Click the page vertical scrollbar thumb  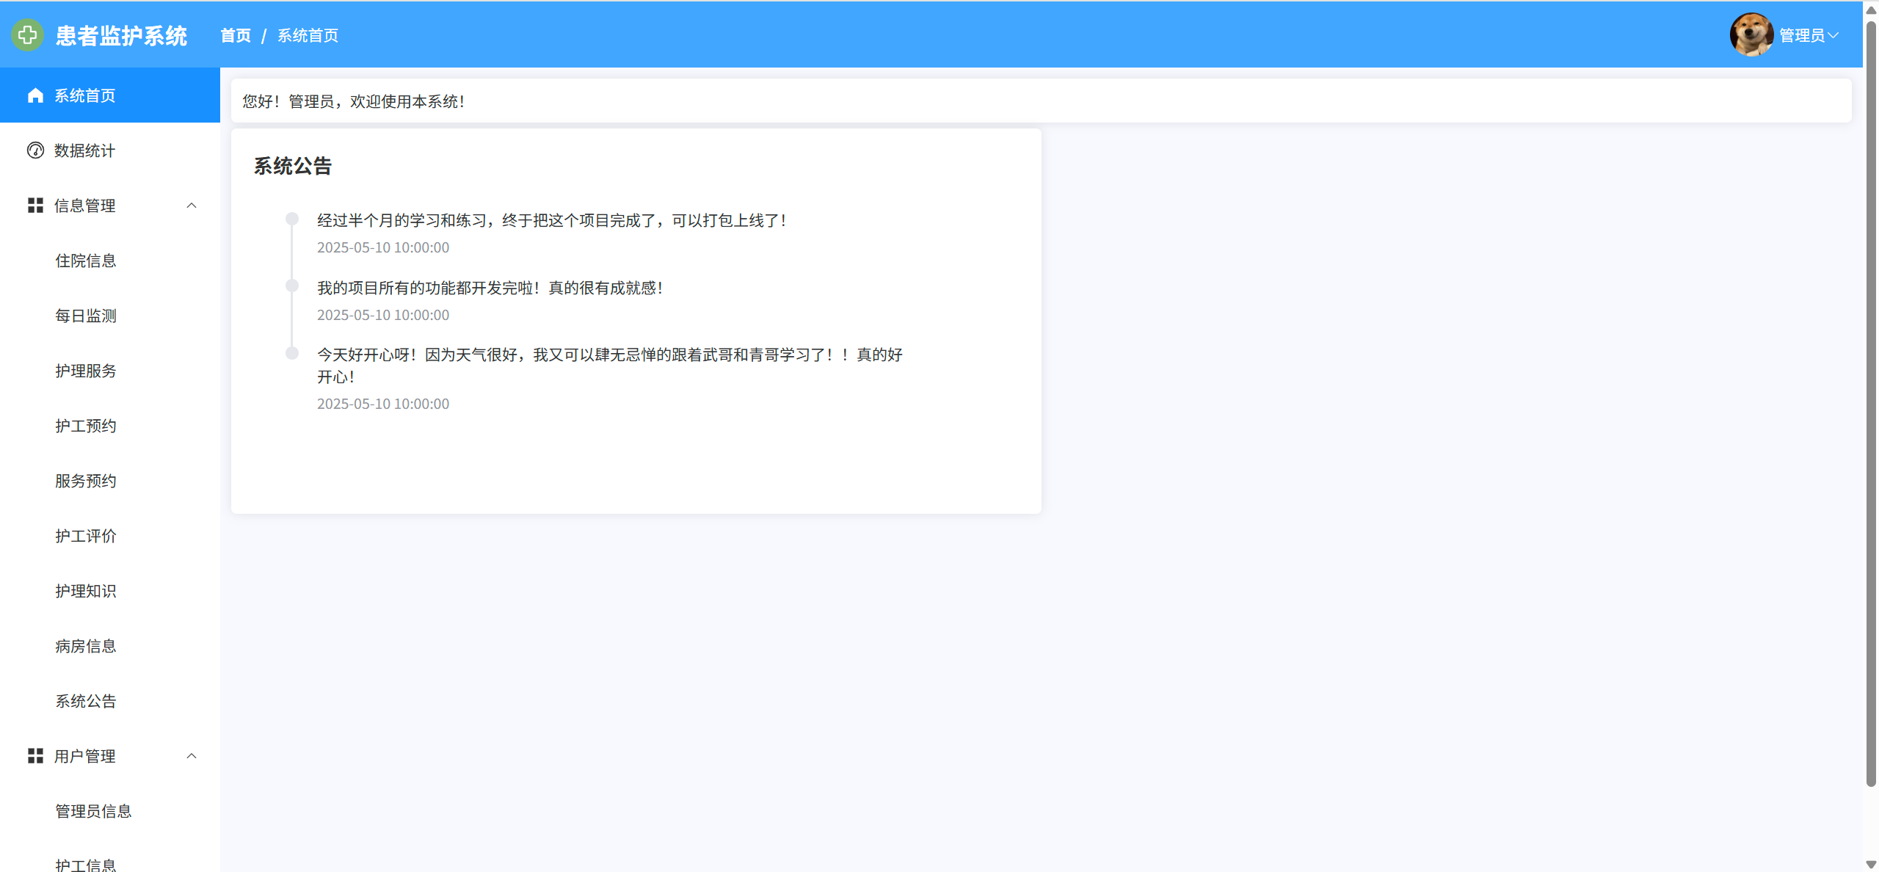click(x=1871, y=404)
